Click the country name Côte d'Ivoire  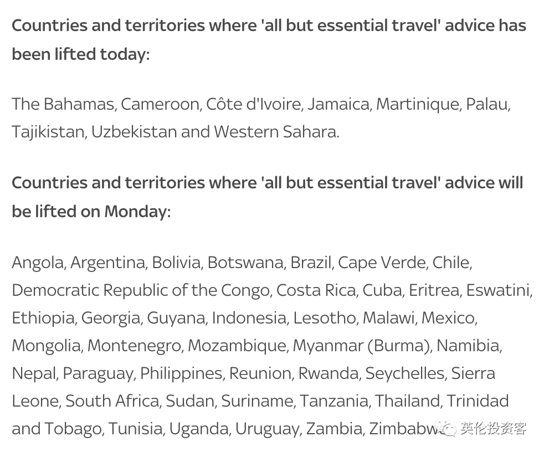pyautogui.click(x=253, y=104)
